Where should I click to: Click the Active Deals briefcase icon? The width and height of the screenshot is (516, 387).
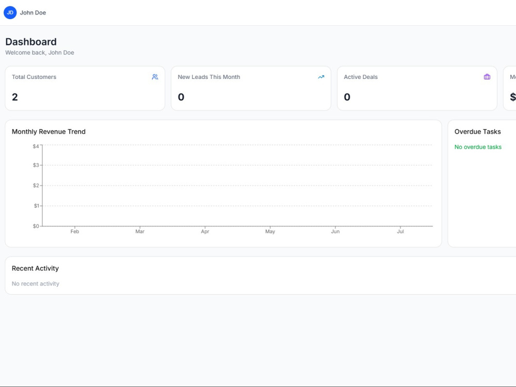coord(487,77)
